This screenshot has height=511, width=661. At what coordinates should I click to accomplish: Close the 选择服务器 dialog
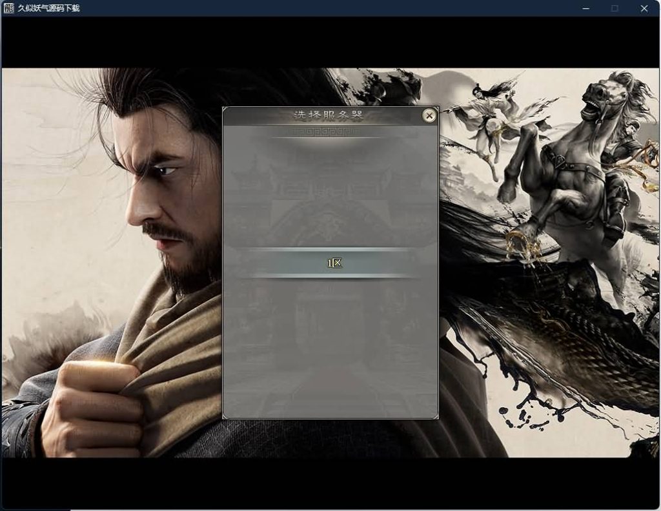pos(429,115)
